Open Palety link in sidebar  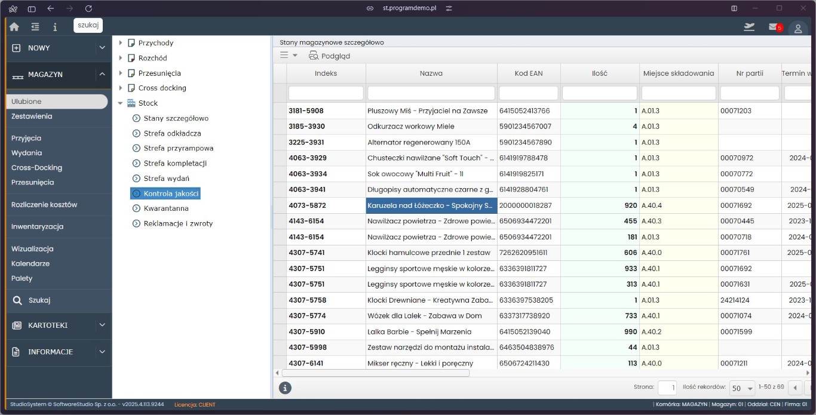[x=22, y=278]
